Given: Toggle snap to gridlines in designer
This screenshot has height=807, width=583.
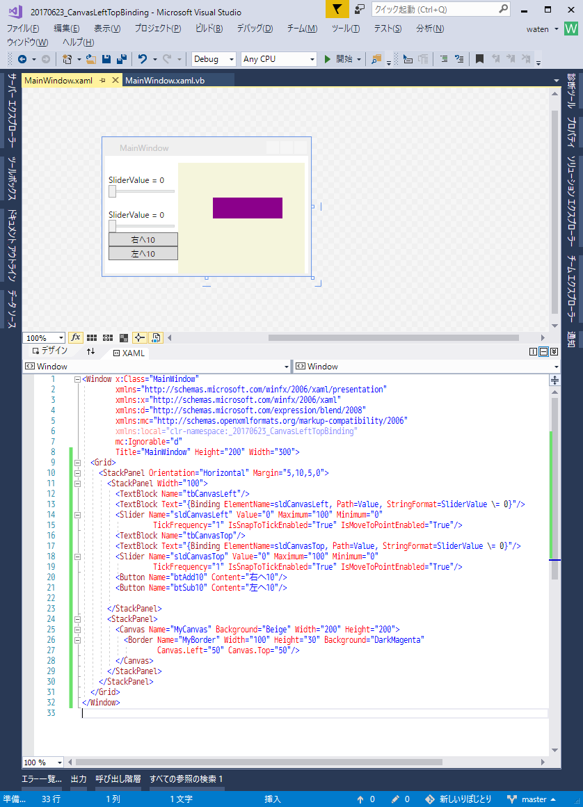Looking at the screenshot, I should pyautogui.click(x=108, y=337).
